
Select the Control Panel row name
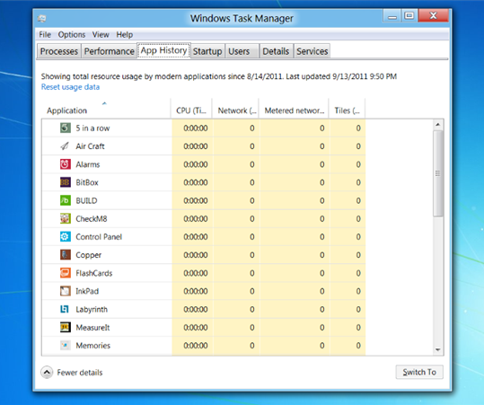(x=99, y=237)
